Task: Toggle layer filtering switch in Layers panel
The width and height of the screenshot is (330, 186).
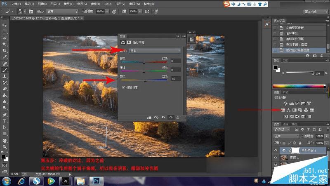Action: (x=328, y=129)
